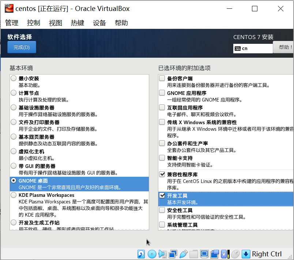Screen dimensions: 294x260
Task: Click the hard disk activity status icon
Action: (141, 254)
